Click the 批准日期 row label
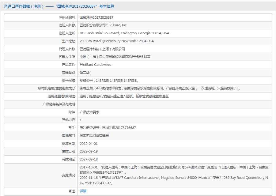276x196 pixels. click(x=68, y=144)
